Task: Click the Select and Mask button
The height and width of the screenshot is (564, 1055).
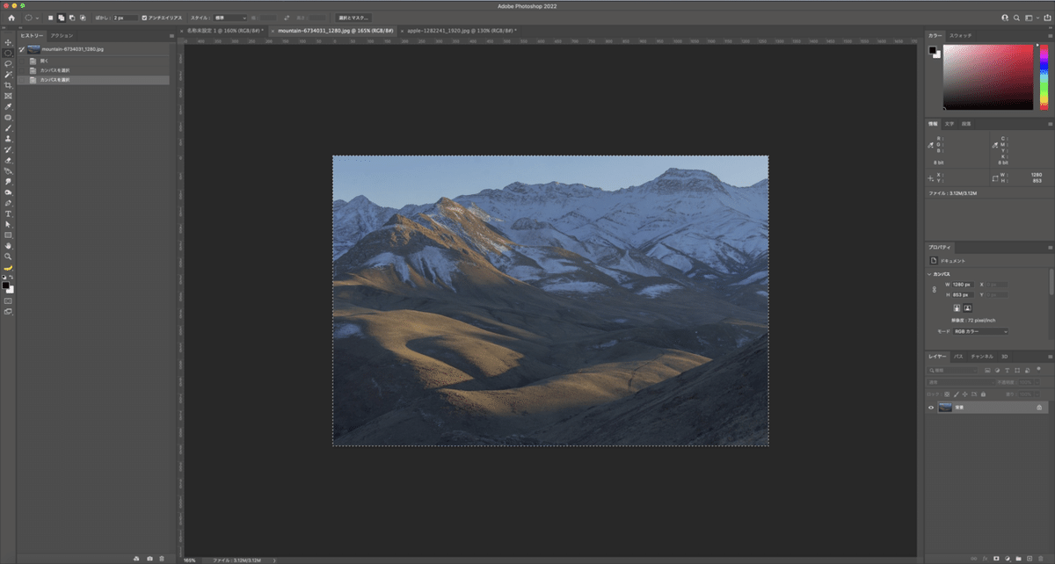Action: tap(354, 18)
